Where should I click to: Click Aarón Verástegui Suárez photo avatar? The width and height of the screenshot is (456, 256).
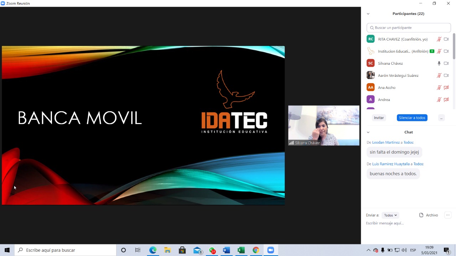point(370,75)
